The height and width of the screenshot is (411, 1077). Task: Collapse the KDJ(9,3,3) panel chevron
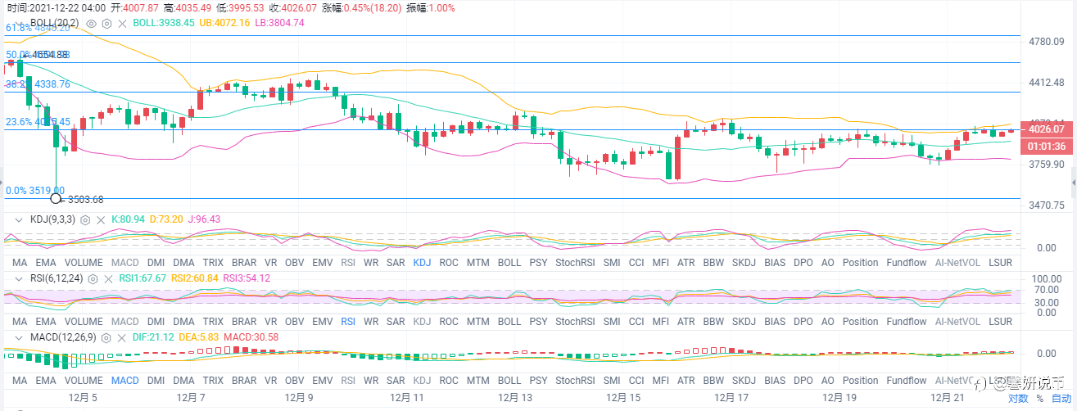pos(20,219)
